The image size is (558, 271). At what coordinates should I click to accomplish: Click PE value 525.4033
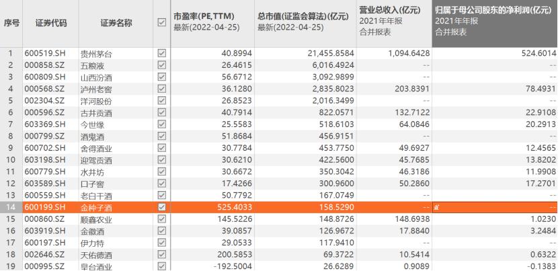coord(235,207)
